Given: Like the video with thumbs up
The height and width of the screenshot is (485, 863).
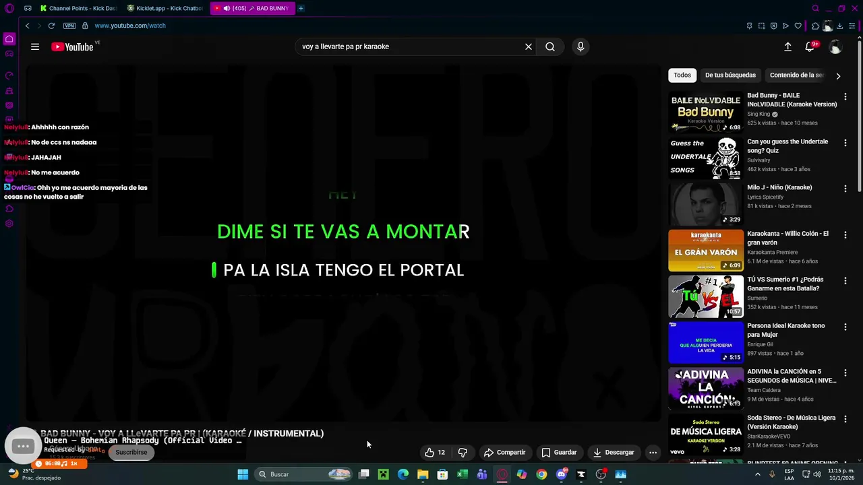Looking at the screenshot, I should coord(435,453).
